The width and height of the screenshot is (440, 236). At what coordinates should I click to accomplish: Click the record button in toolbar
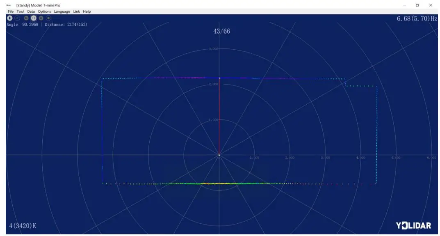point(48,18)
